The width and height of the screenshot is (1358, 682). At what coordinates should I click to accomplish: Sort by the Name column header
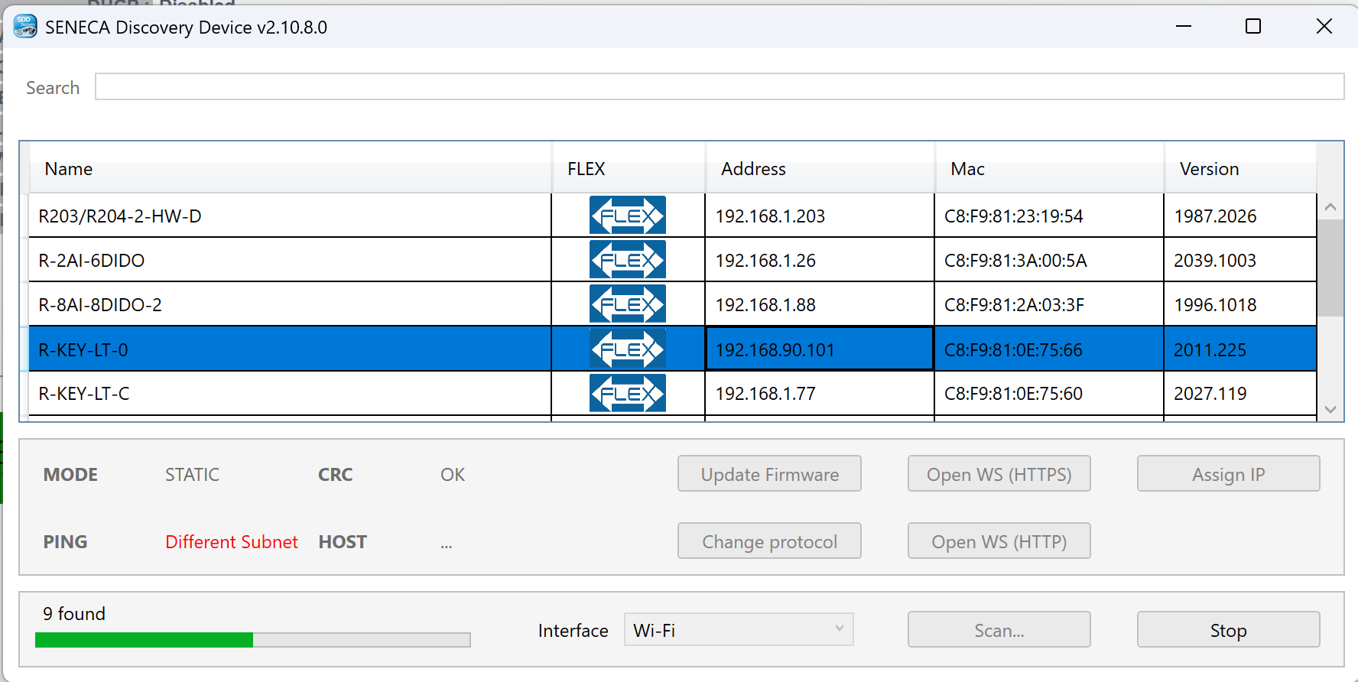tap(291, 168)
